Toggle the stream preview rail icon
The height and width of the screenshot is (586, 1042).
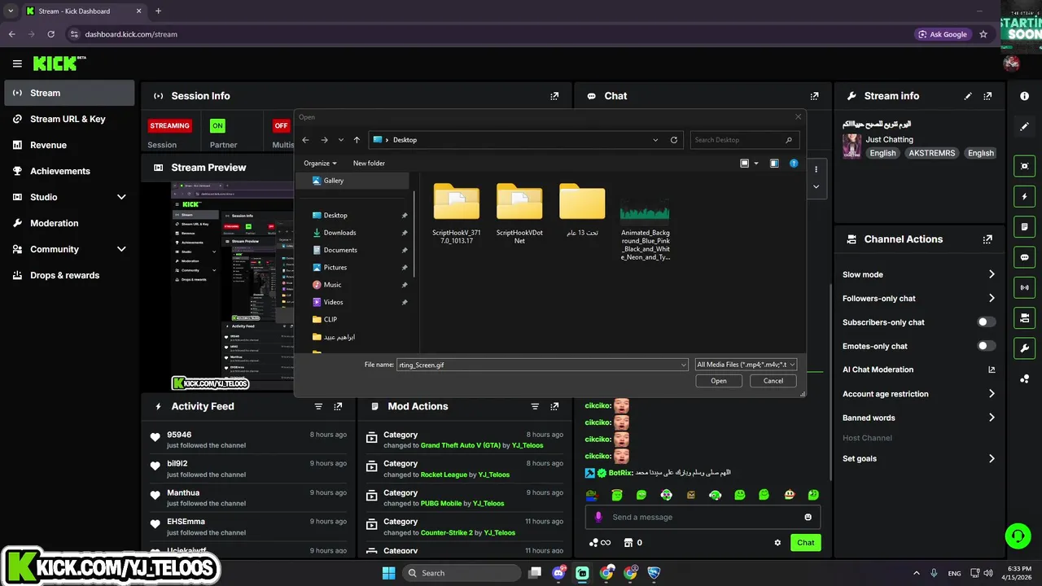1024,166
